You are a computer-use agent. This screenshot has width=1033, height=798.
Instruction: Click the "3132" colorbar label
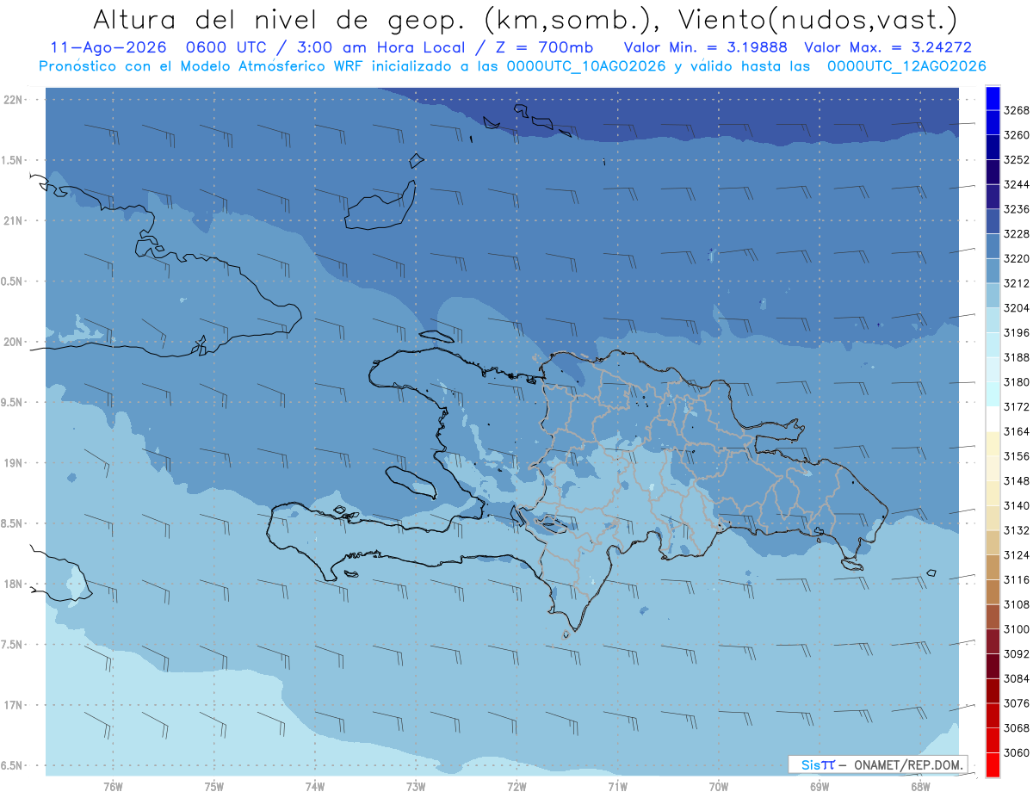tap(1017, 530)
